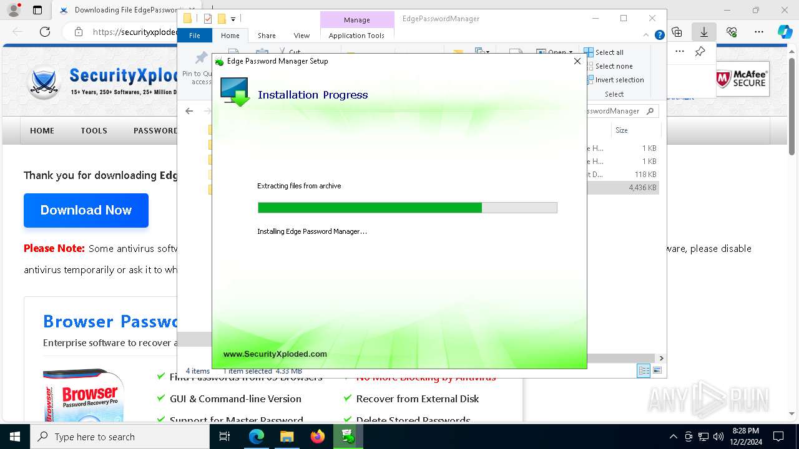Click the McAfee SECURE badge

coord(742,79)
